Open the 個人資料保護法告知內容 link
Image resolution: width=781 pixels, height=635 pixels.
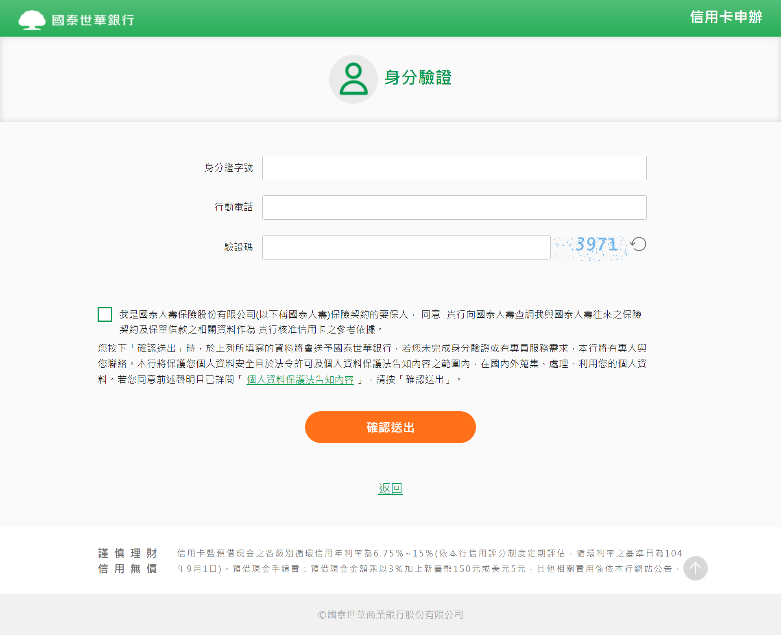(x=300, y=380)
